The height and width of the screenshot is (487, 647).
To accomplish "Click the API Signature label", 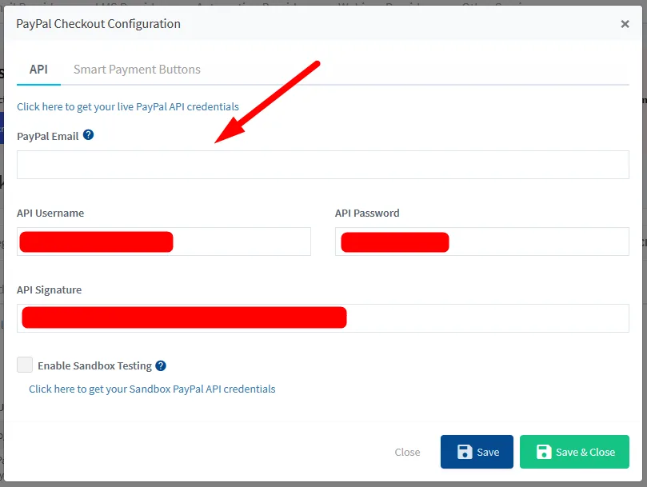I will tap(49, 289).
